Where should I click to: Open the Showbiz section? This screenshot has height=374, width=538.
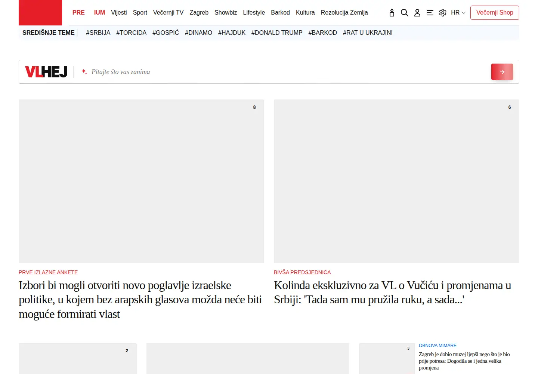(226, 13)
